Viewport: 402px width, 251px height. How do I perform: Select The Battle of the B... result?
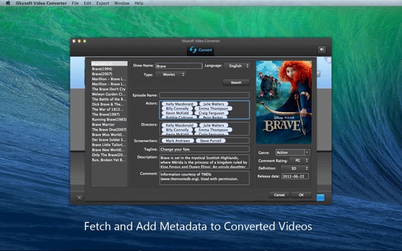click(x=109, y=99)
